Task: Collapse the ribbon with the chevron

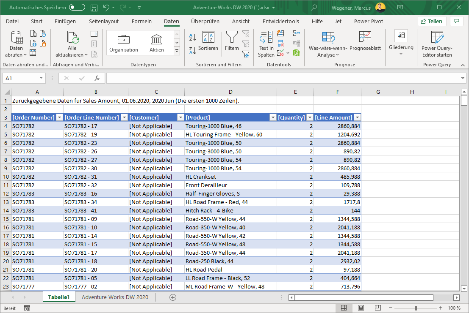Action: pyautogui.click(x=463, y=65)
